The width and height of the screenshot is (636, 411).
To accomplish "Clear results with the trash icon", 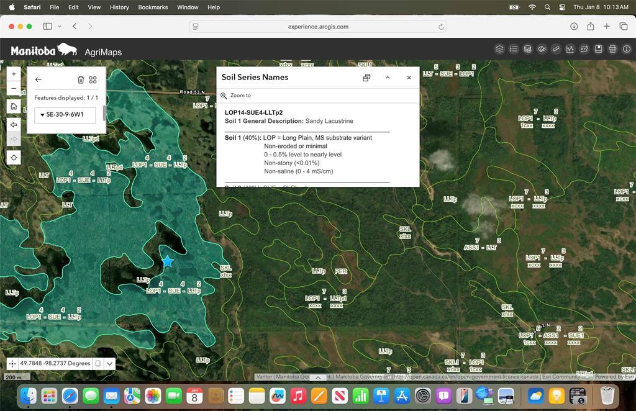I will (x=80, y=79).
